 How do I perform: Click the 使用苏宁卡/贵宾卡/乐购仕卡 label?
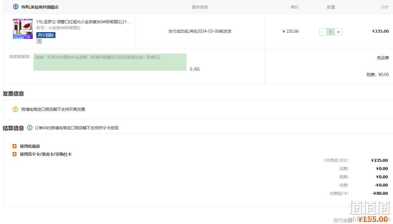[46, 154]
